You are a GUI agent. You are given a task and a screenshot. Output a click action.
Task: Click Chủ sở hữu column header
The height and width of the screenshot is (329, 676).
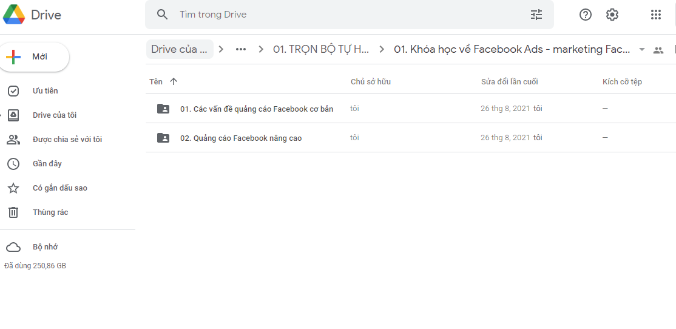coord(371,81)
